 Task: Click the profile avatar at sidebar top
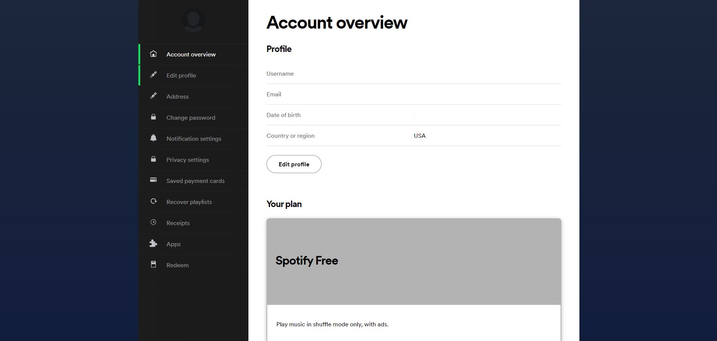tap(193, 20)
